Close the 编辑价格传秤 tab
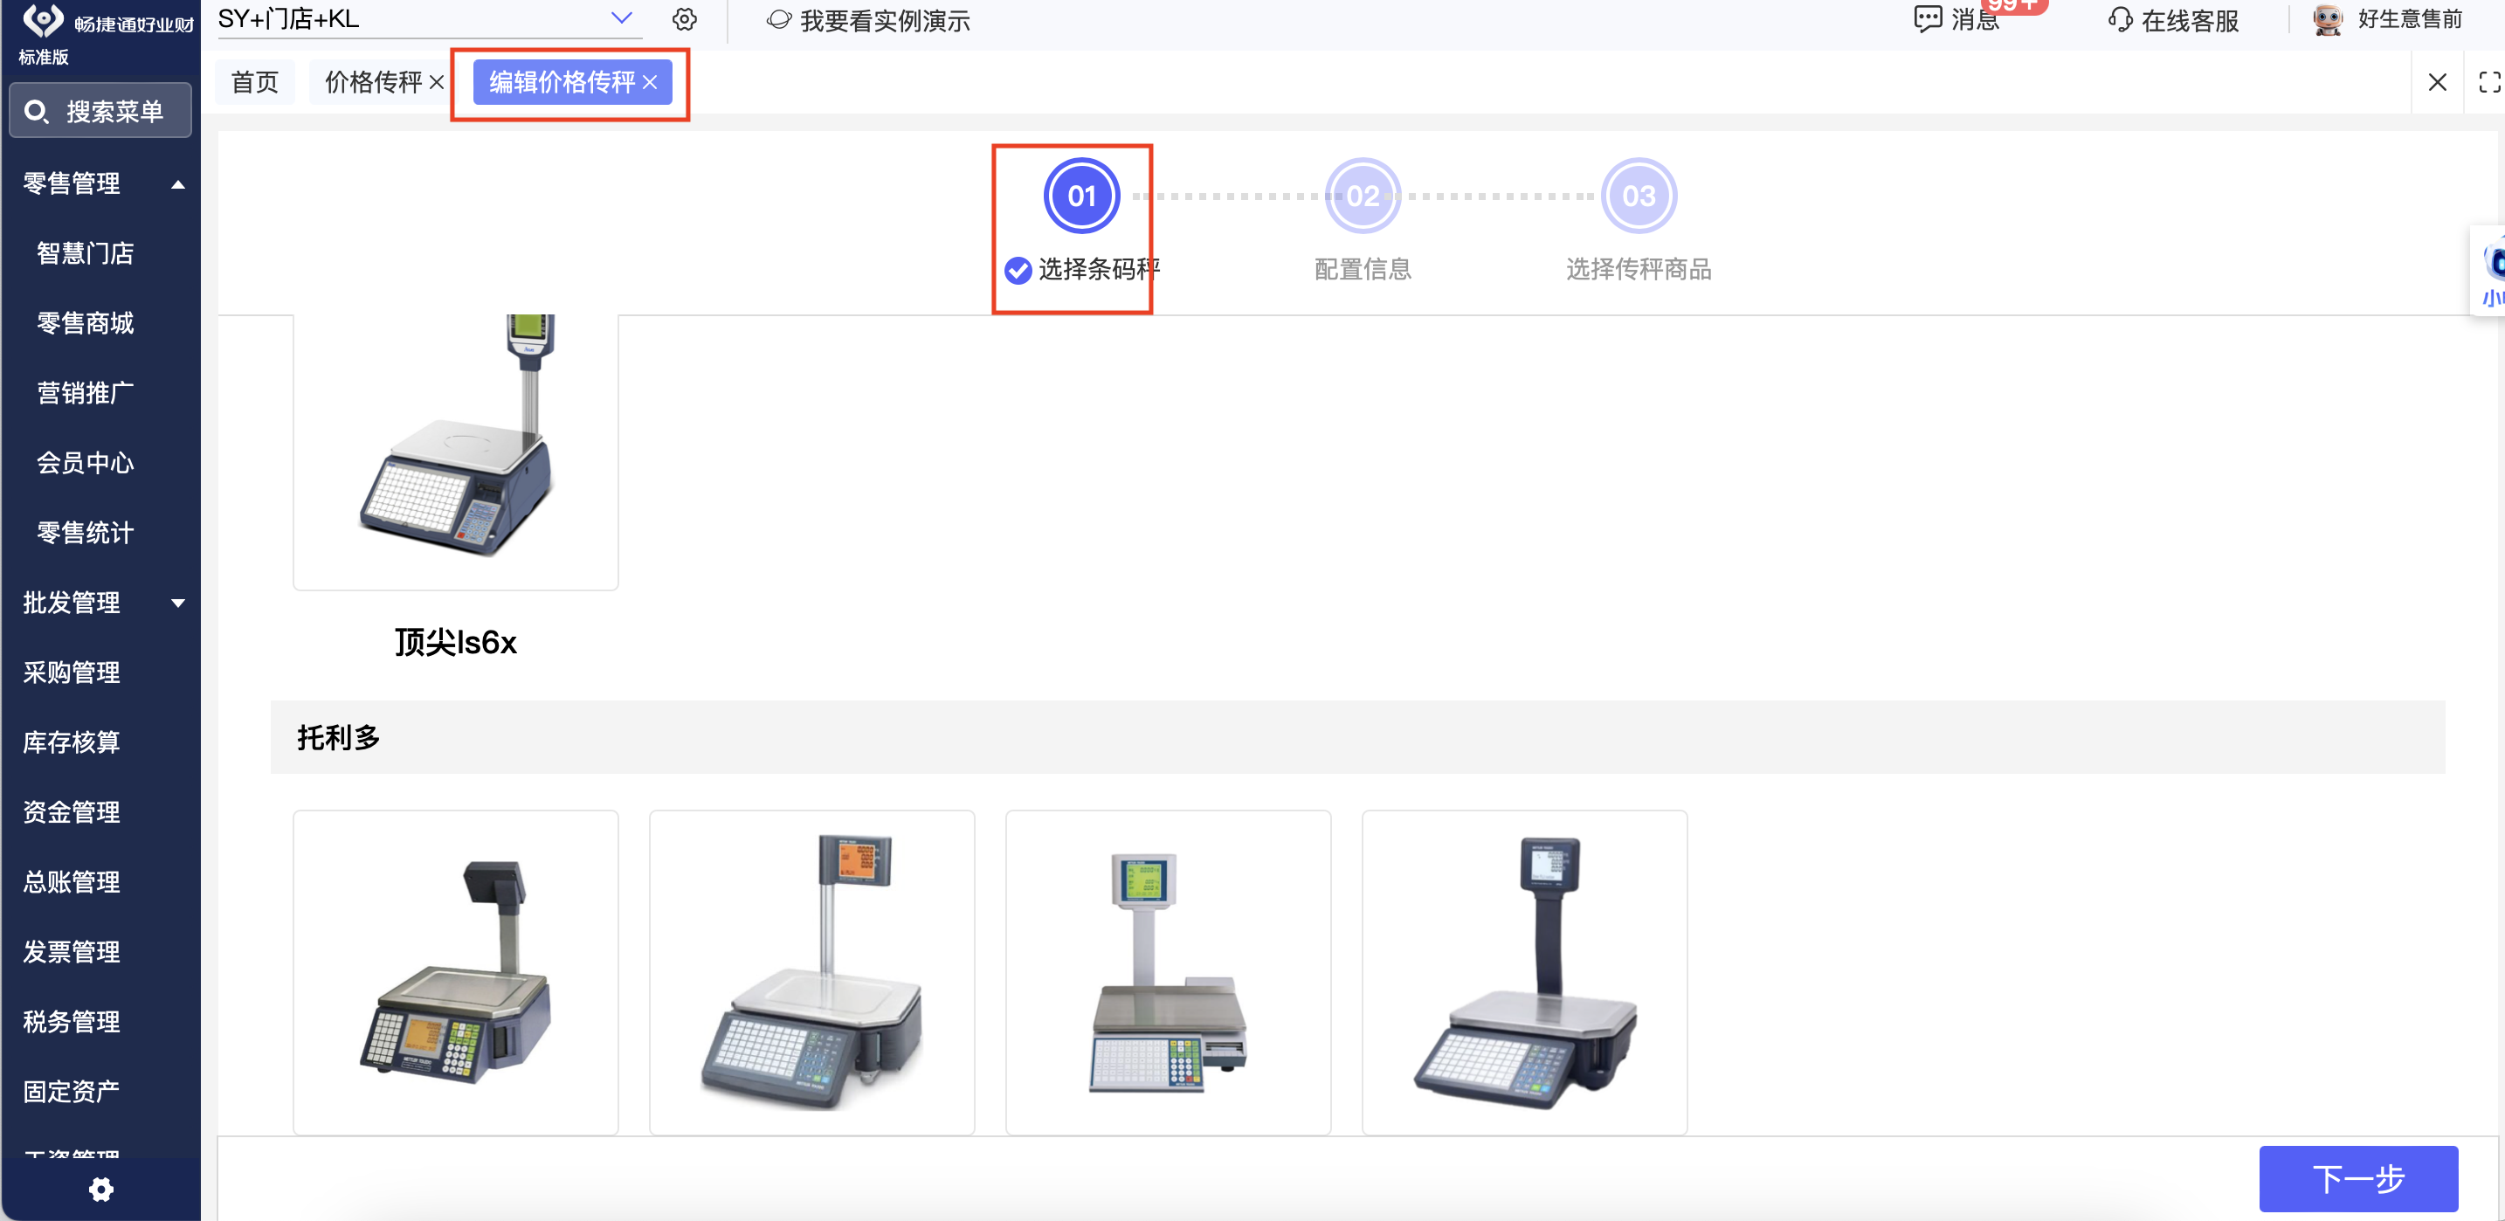 coord(651,83)
